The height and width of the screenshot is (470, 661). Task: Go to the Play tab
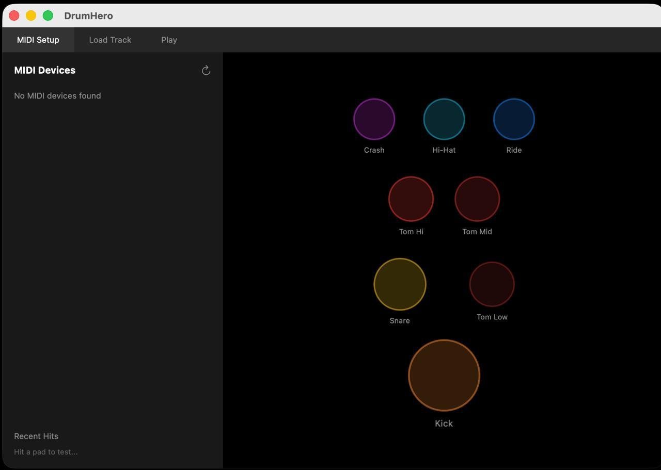(169, 40)
